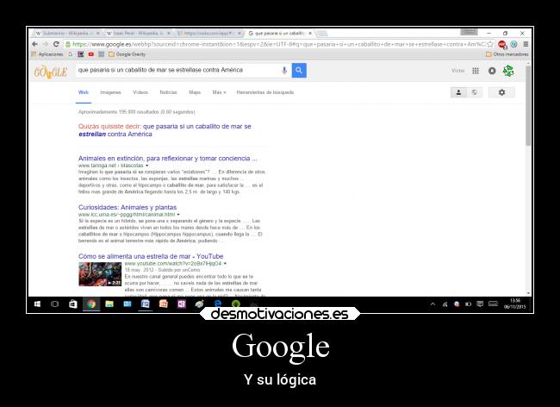Open the Google notifications icon
560x407 pixels.
coord(492,71)
